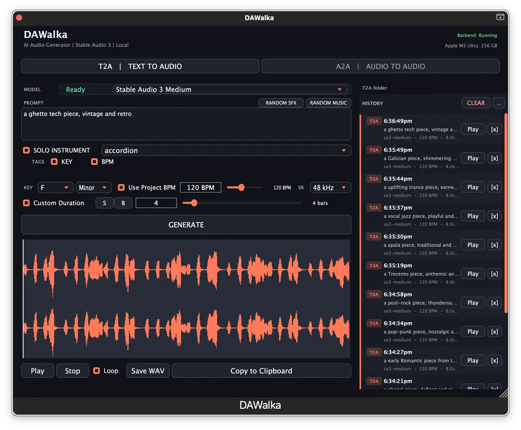Remove the 6:35:19pm Trecento entry
Image resolution: width=521 pixels, height=430 pixels.
pos(495,274)
